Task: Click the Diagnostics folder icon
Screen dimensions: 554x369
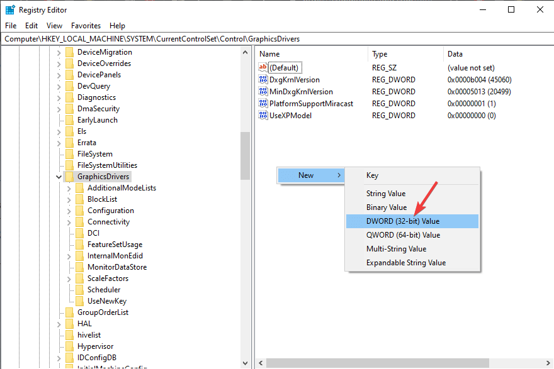Action: [x=70, y=97]
